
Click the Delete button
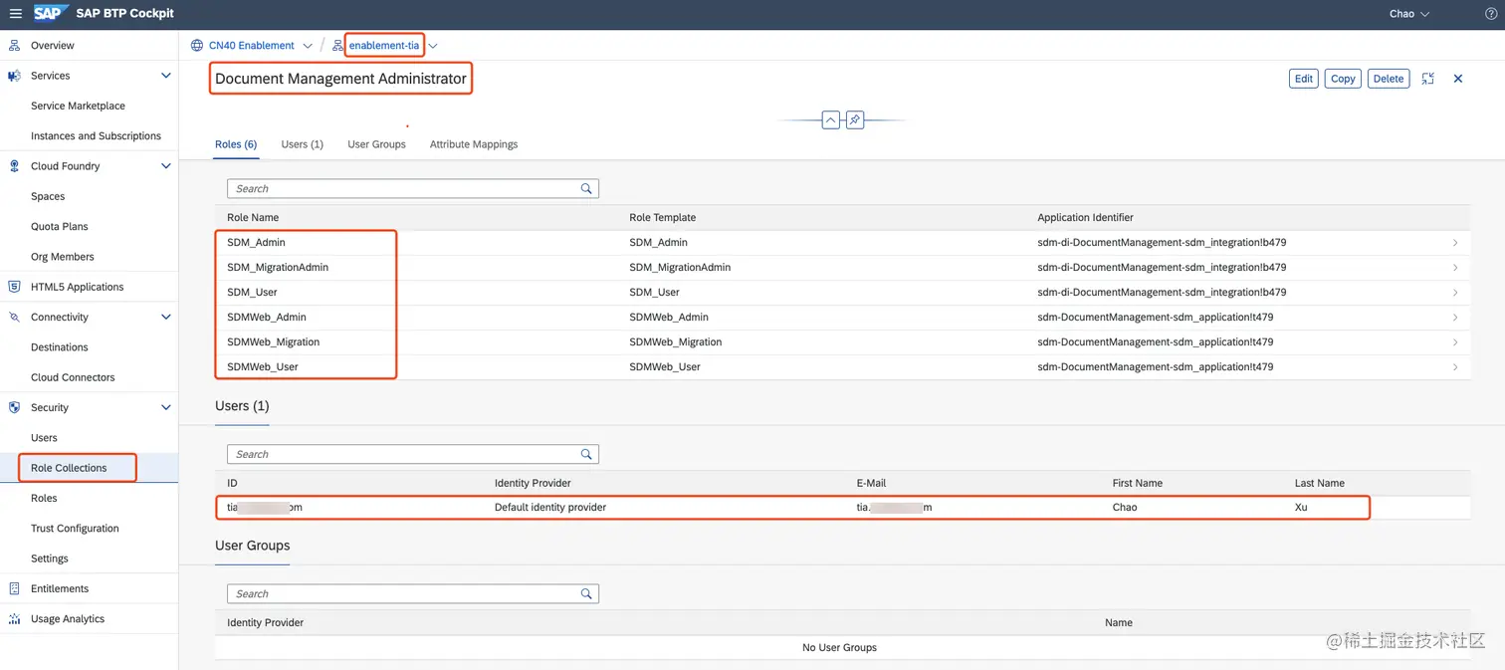click(1388, 79)
